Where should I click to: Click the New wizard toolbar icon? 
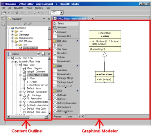click(x=4, y=13)
